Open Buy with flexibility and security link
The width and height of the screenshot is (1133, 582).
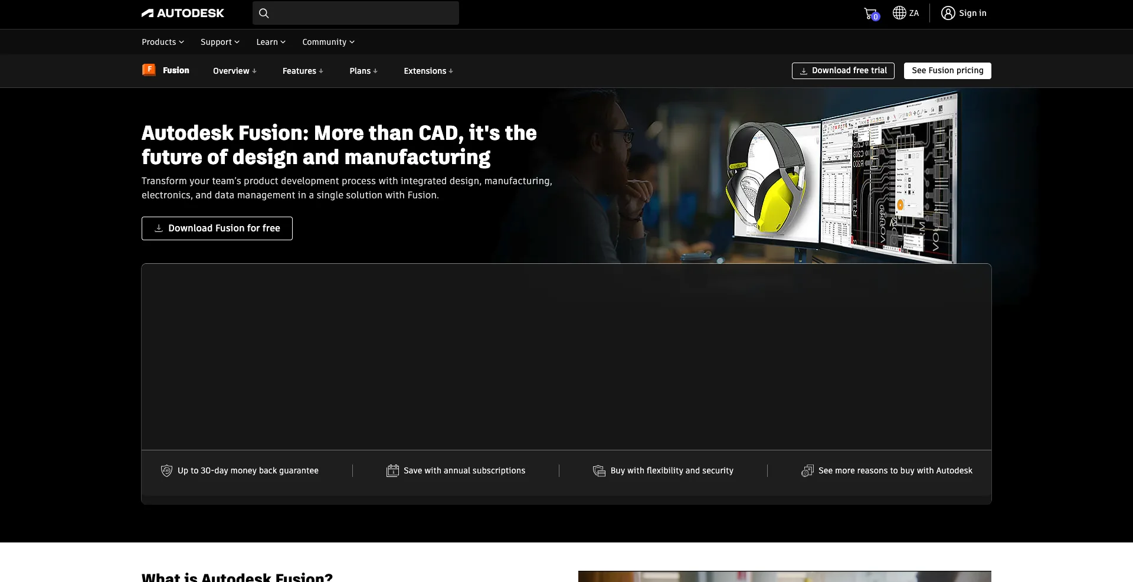672,470
